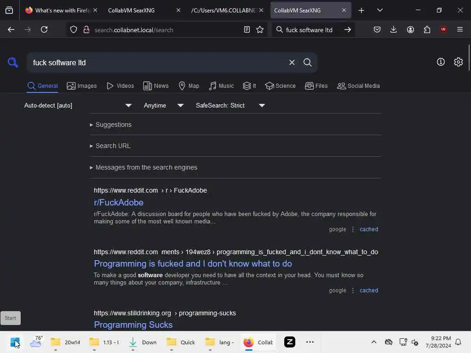Select the Images search category

82,86
